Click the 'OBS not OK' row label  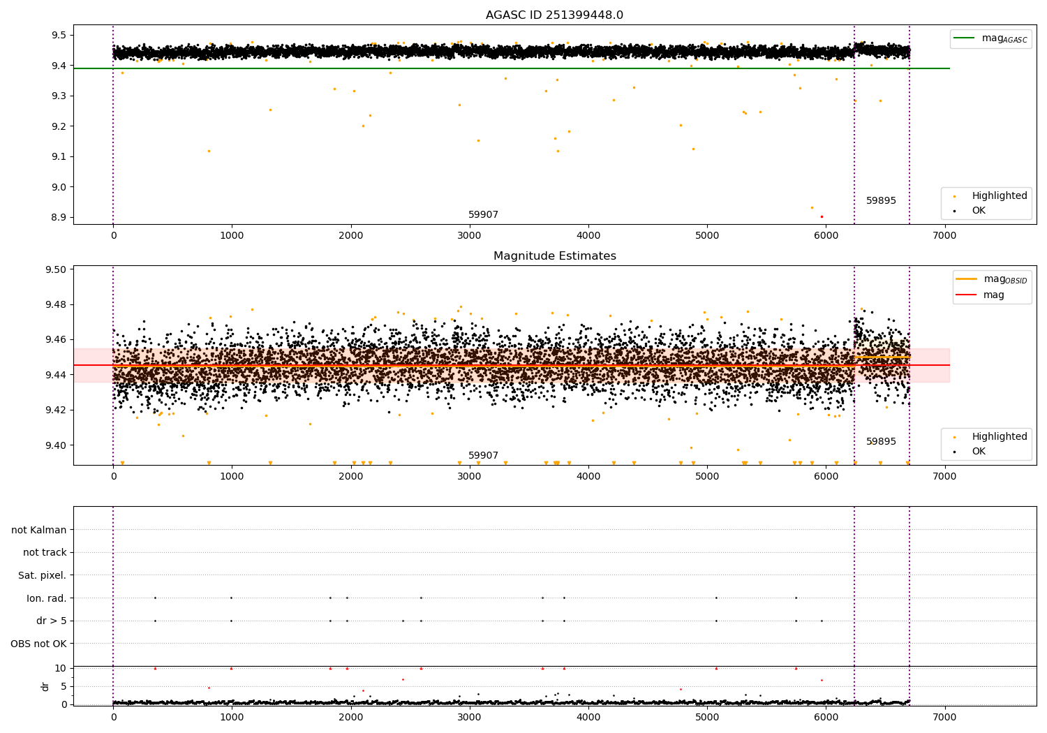39,644
